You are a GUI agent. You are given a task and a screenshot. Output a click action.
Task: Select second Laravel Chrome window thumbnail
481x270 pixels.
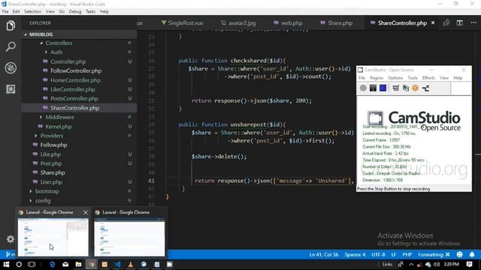click(129, 237)
